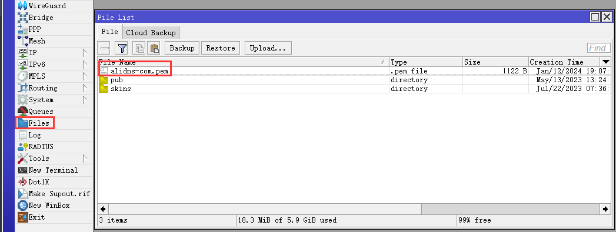Sort by File Name column header
The width and height of the screenshot is (616, 232).
[243, 62]
